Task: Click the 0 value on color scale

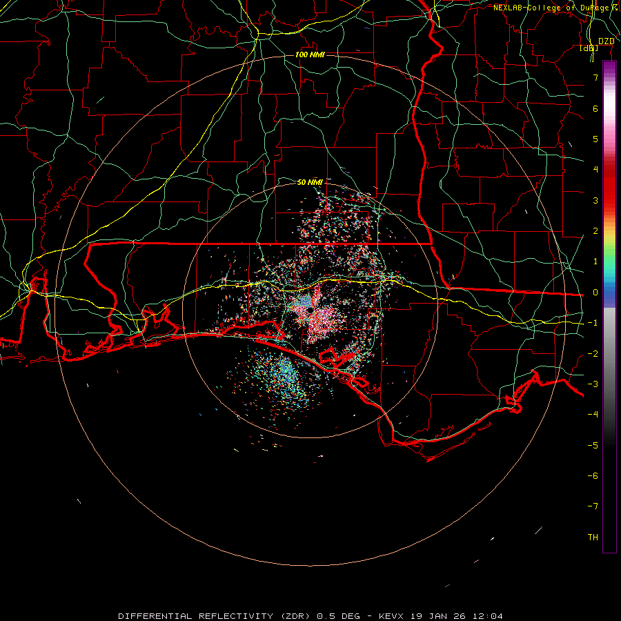Action: coord(595,293)
